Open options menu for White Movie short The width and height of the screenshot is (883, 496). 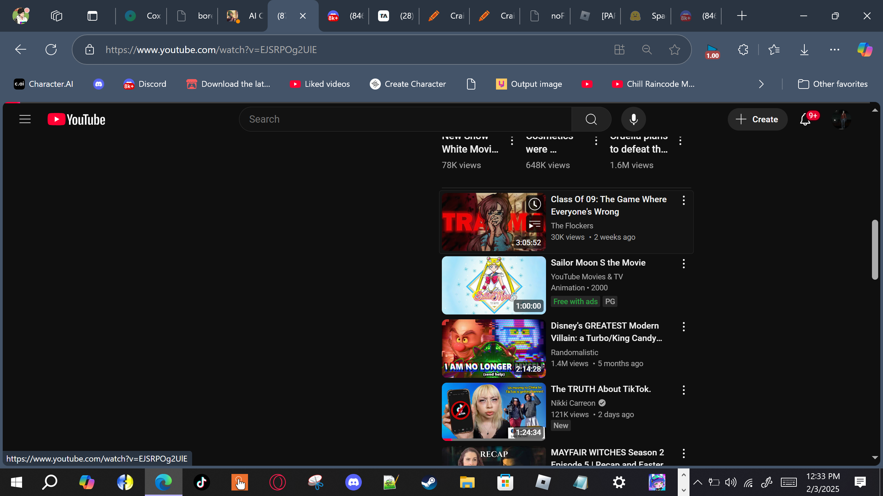(x=512, y=141)
